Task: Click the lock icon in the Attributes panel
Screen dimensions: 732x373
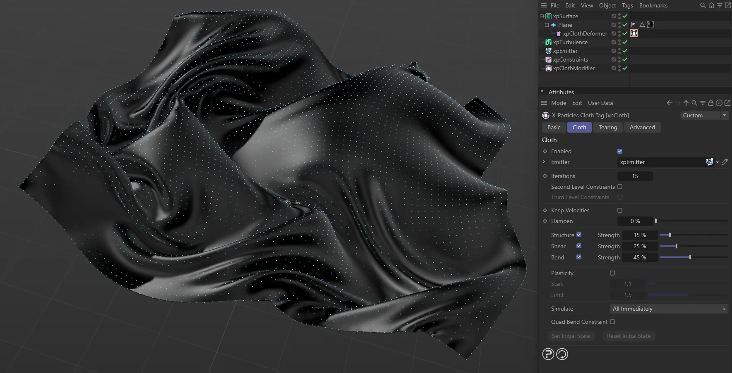Action: click(x=710, y=103)
